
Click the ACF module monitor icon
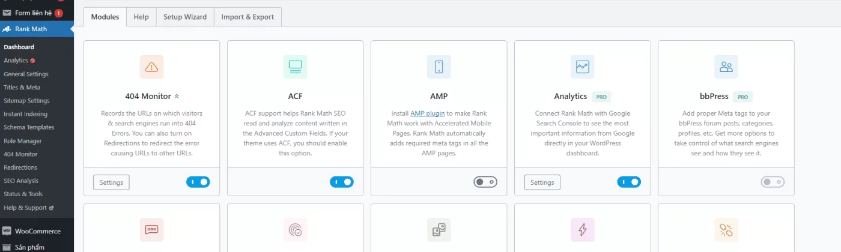point(295,67)
